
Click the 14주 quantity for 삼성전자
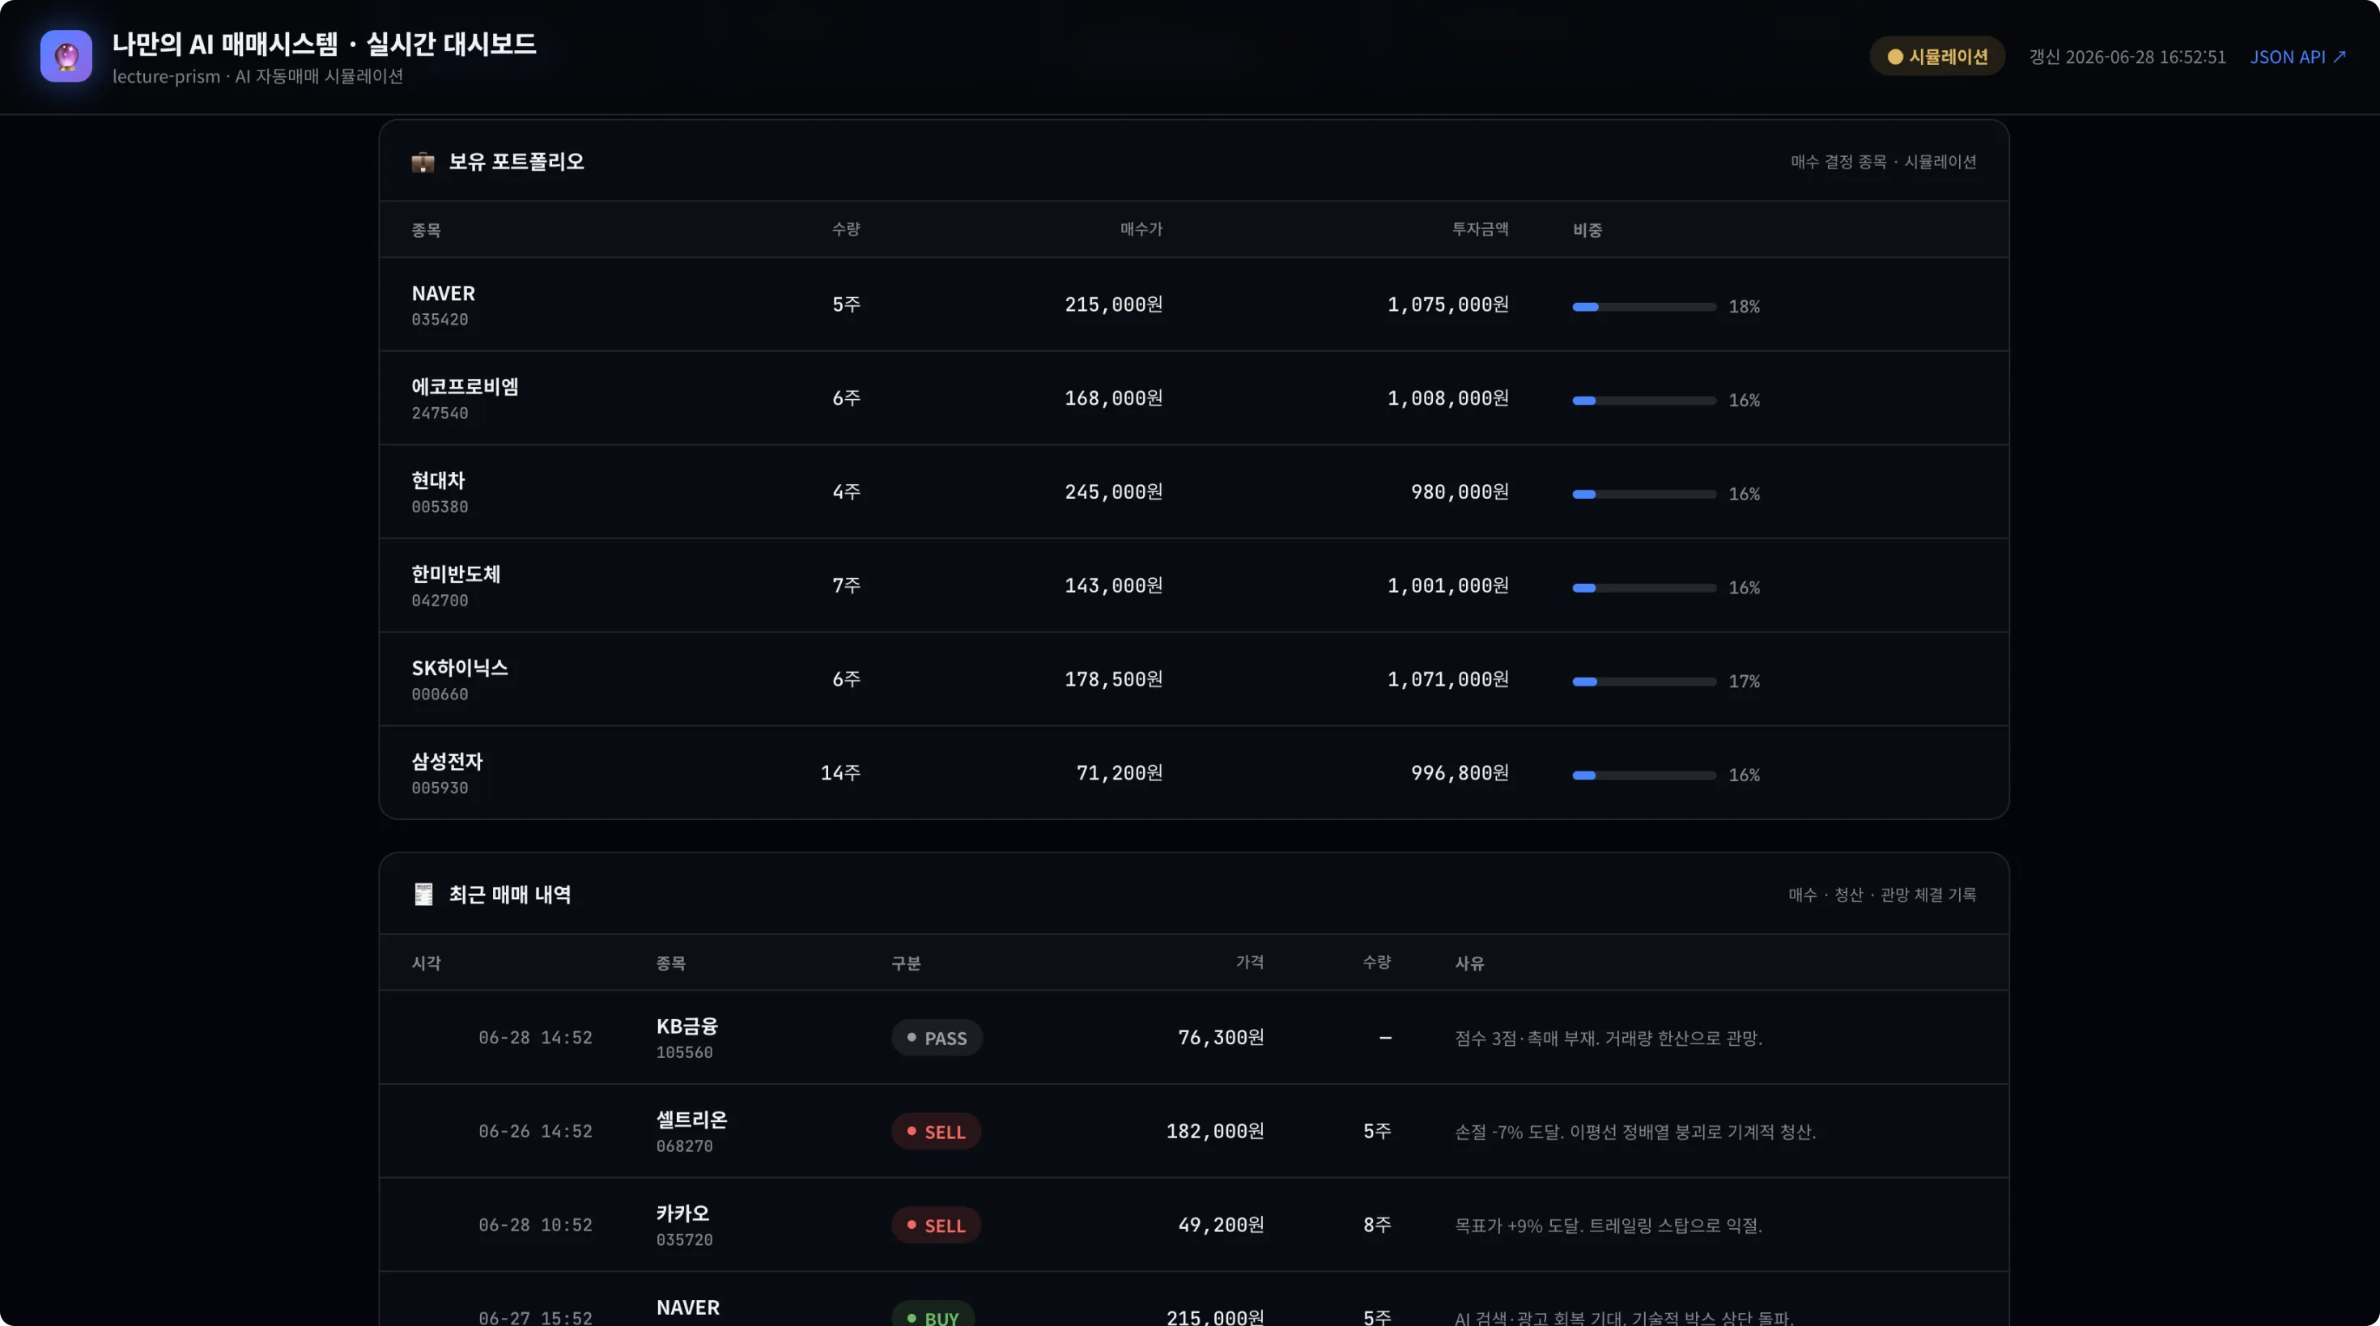coord(839,772)
